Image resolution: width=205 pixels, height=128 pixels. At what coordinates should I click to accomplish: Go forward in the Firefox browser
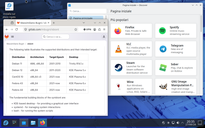[x=12, y=29]
